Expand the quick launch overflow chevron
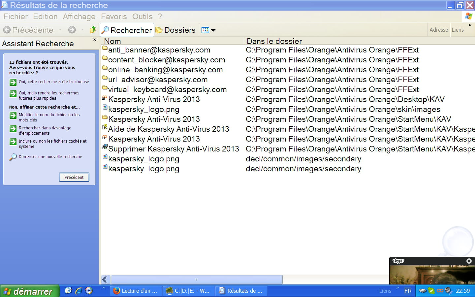 click(x=104, y=288)
